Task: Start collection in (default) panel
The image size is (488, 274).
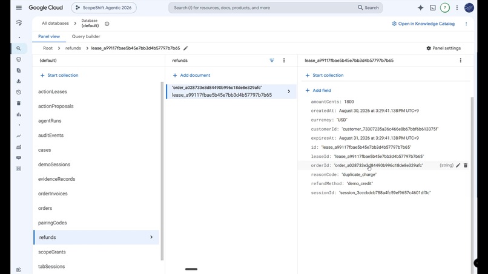Action: tap(59, 75)
